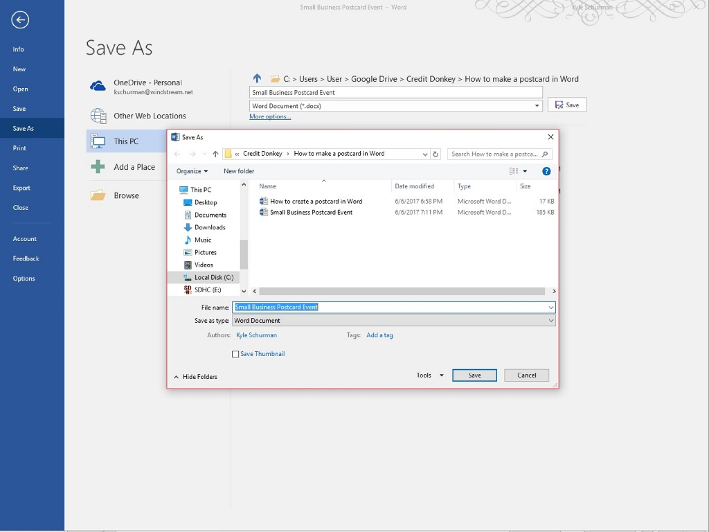The height and width of the screenshot is (532, 709).
Task: Open the Browse folder icon
Action: (98, 195)
